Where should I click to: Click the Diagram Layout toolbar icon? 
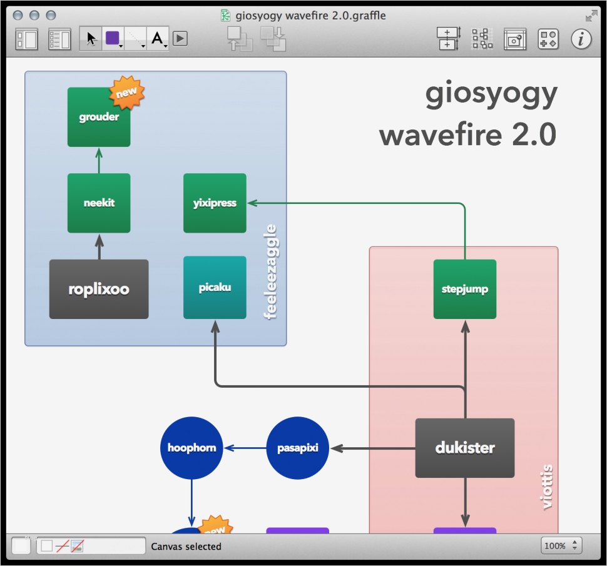[x=482, y=39]
